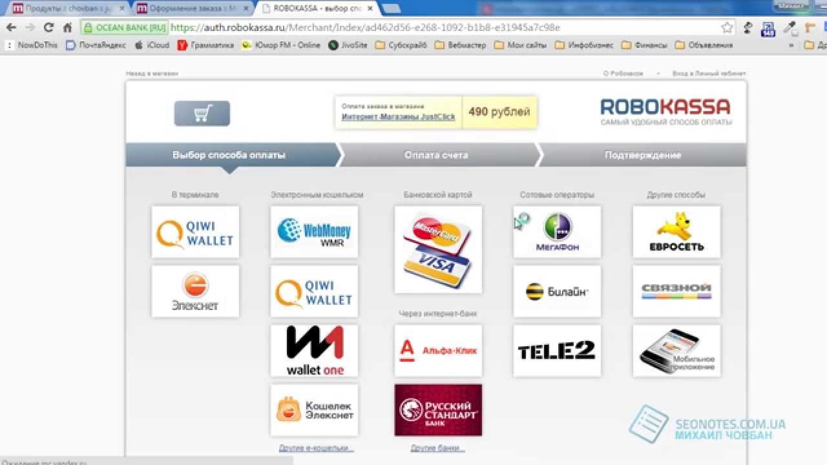Expand the Субскрайб bookmark folder

coord(401,45)
